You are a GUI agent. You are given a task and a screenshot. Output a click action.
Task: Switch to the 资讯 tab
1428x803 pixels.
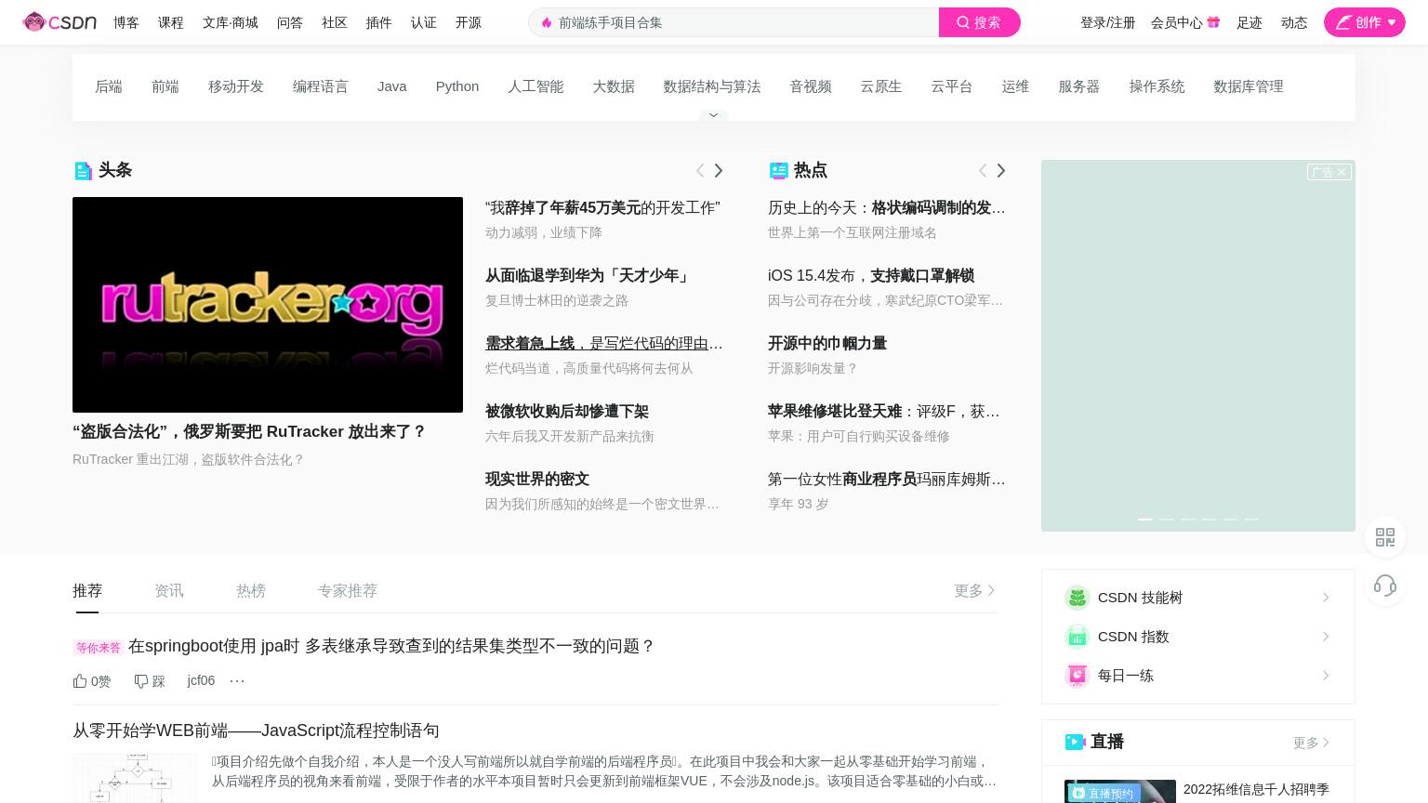coord(169,590)
